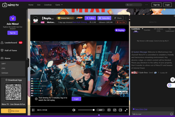175x117 pixels.
Task: Change the 480P video quality
Action: pyautogui.click(x=100, y=110)
